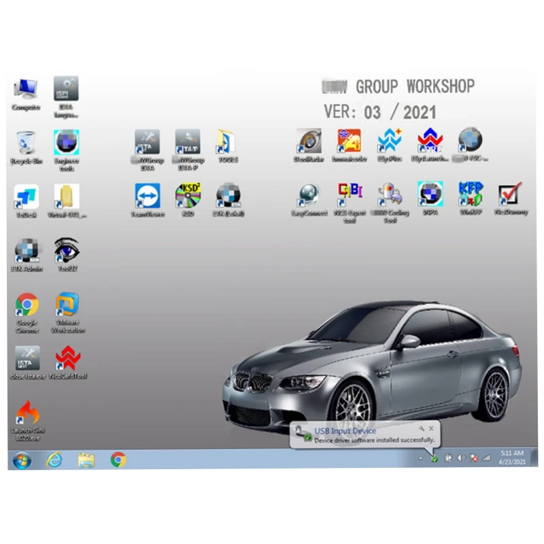
Task: Open the NcdCafdTool shortcut
Action: pyautogui.click(x=68, y=362)
